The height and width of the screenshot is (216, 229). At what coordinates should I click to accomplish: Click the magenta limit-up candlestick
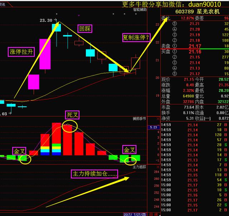(x=45, y=54)
